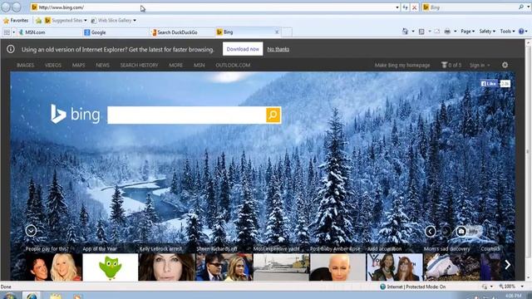Click the Help question mark icon
532x299 pixels.
tap(521, 32)
